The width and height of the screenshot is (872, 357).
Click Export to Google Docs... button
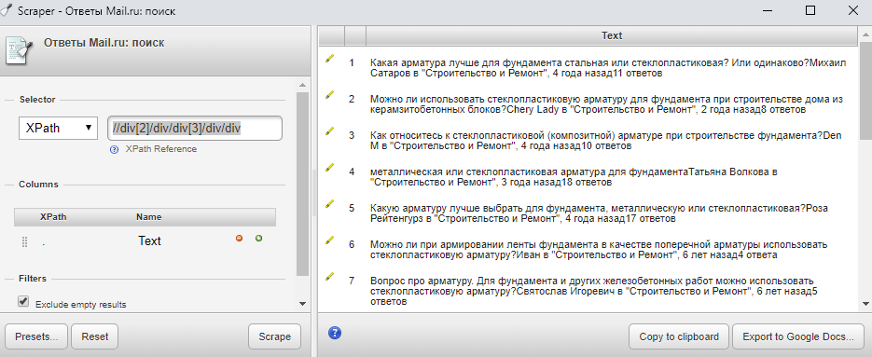pos(798,336)
